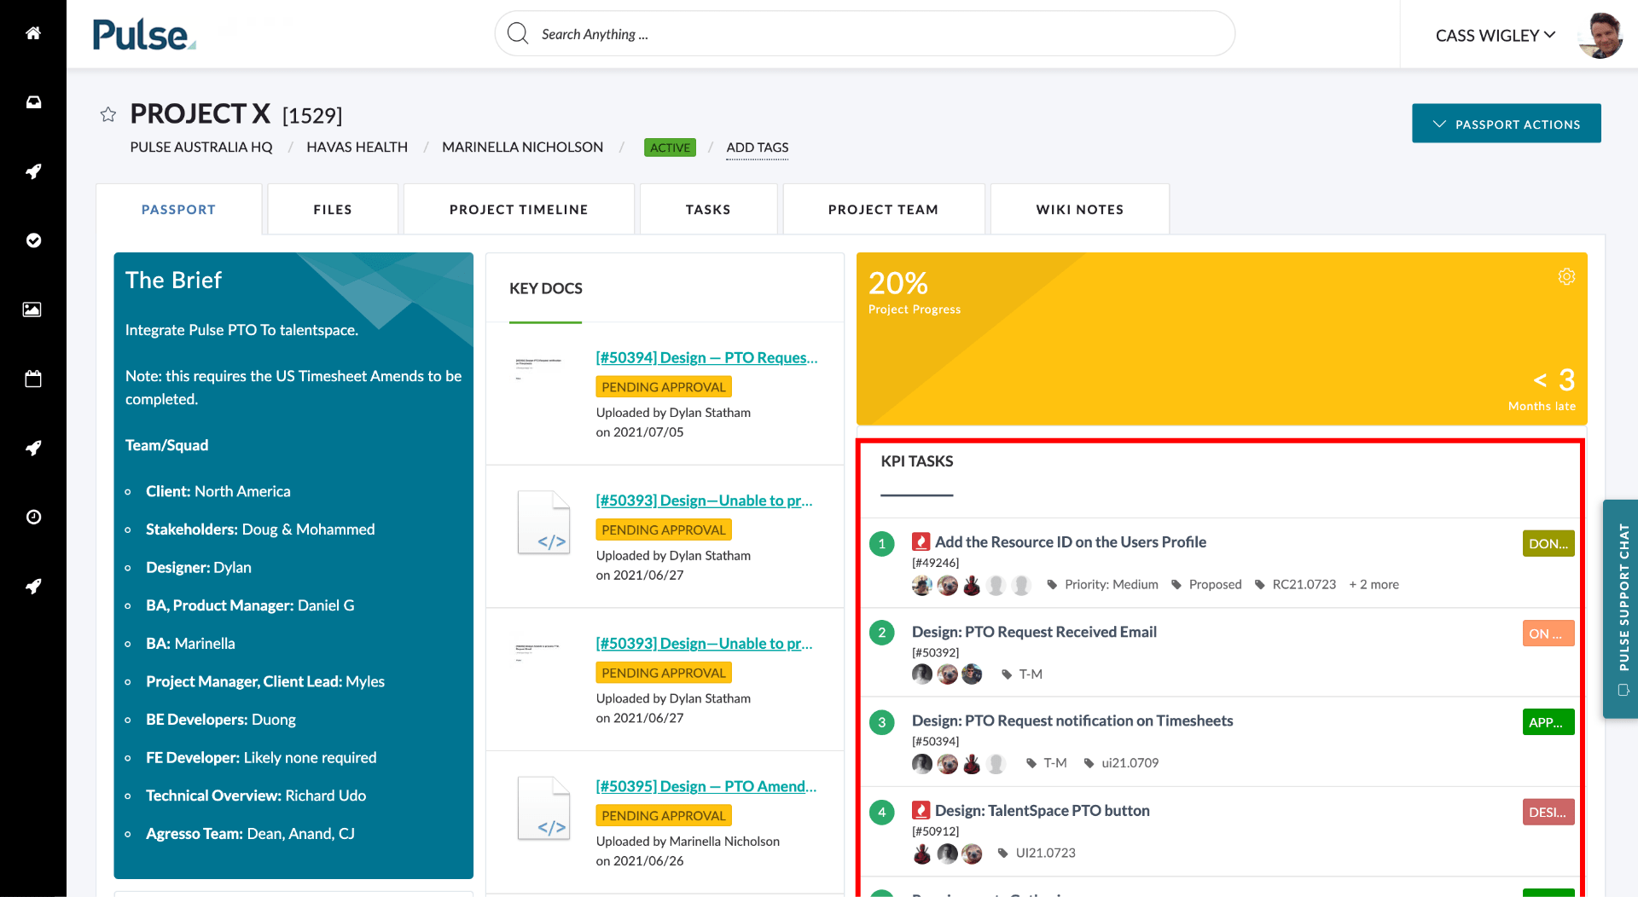Click the T-M tag on task 50392

[1031, 674]
